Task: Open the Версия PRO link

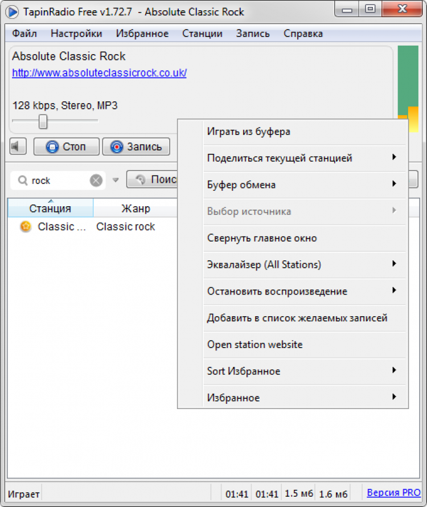Action: pyautogui.click(x=394, y=492)
